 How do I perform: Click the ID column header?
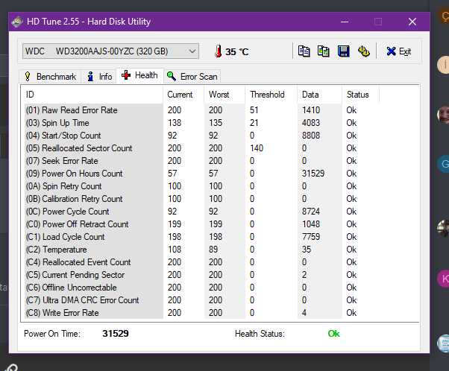coord(92,95)
